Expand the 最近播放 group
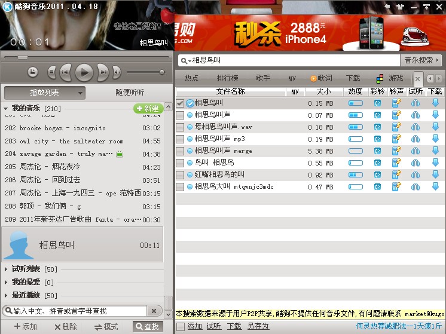This screenshot has width=446, height=334. pyautogui.click(x=6, y=295)
